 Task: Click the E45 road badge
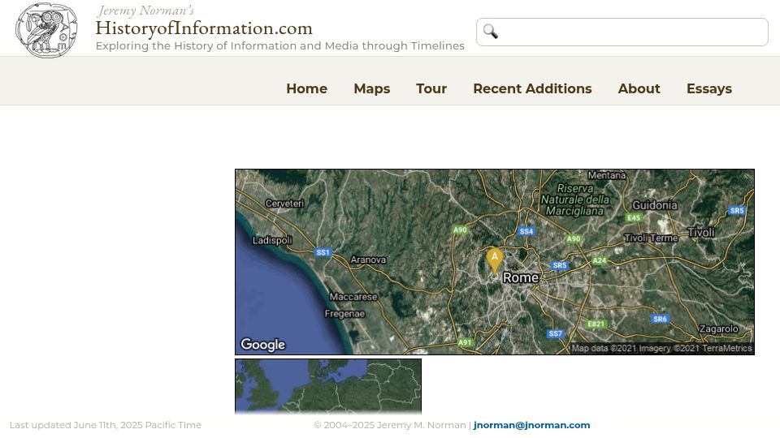point(634,218)
